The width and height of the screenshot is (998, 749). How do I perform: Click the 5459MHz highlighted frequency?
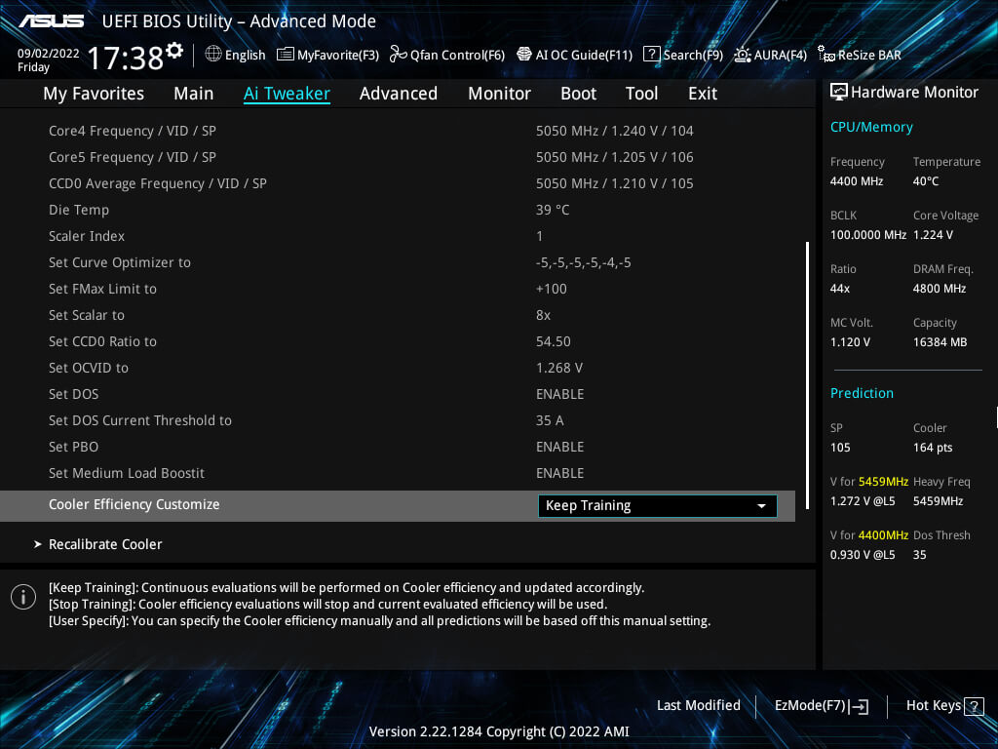click(x=883, y=482)
